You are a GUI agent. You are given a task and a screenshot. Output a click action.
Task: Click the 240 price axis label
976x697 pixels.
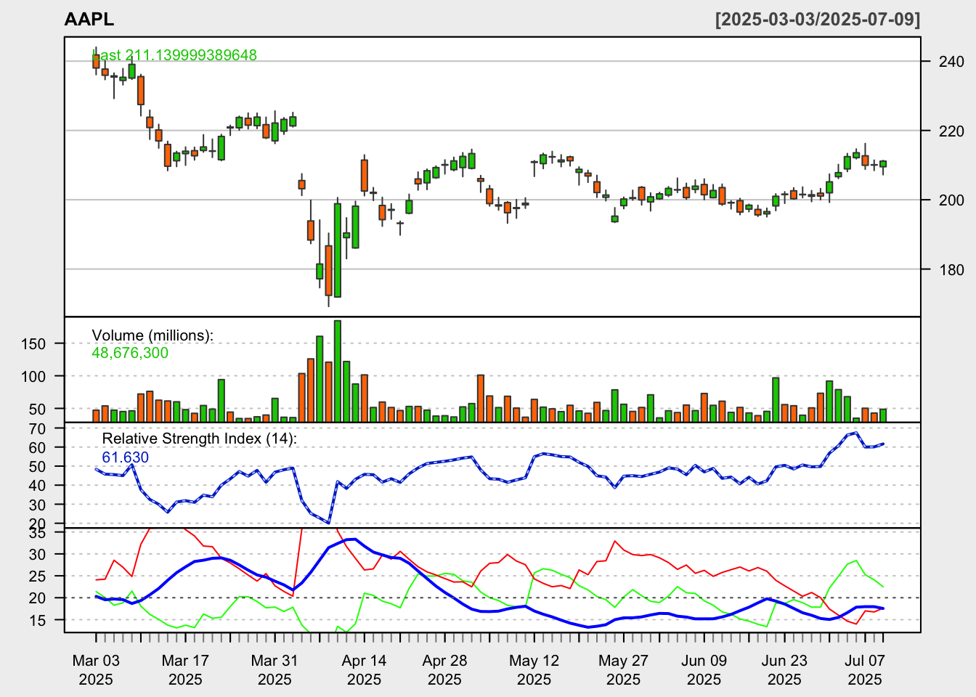click(951, 61)
